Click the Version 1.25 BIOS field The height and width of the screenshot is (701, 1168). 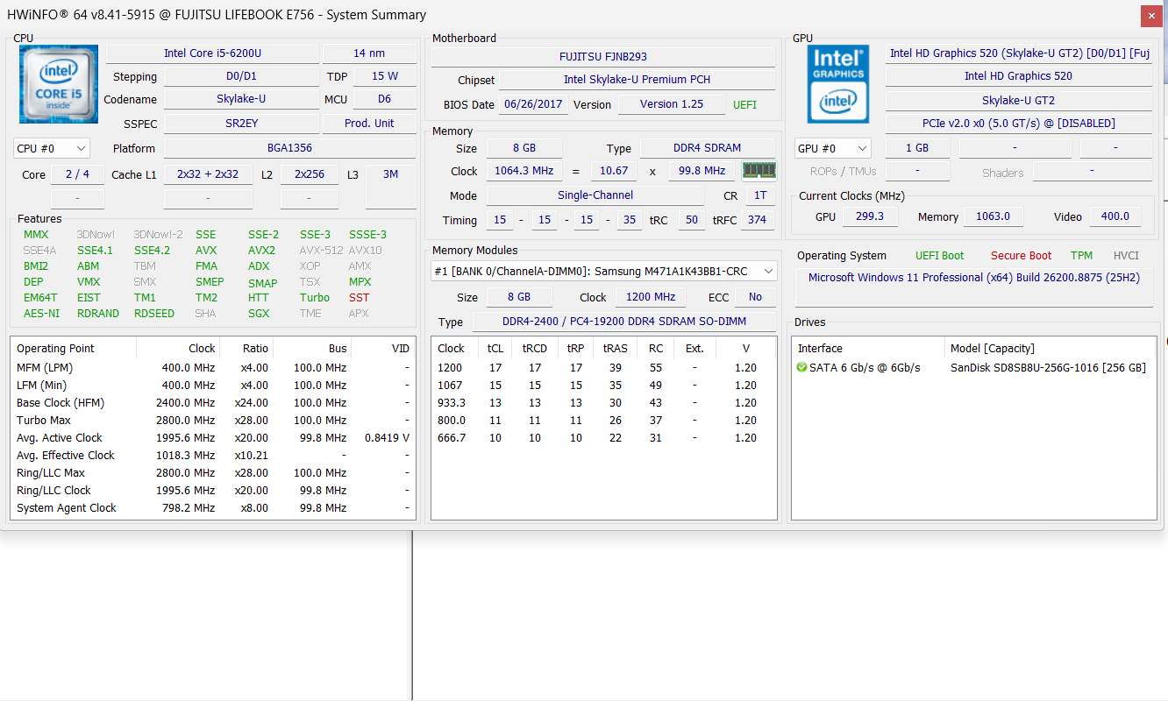pyautogui.click(x=672, y=105)
